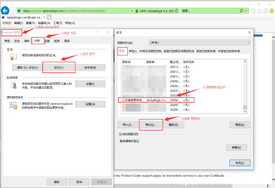Viewport: 275px width, 188px height.
Task: Open address bar dropdown arrow
Action: [132, 11]
